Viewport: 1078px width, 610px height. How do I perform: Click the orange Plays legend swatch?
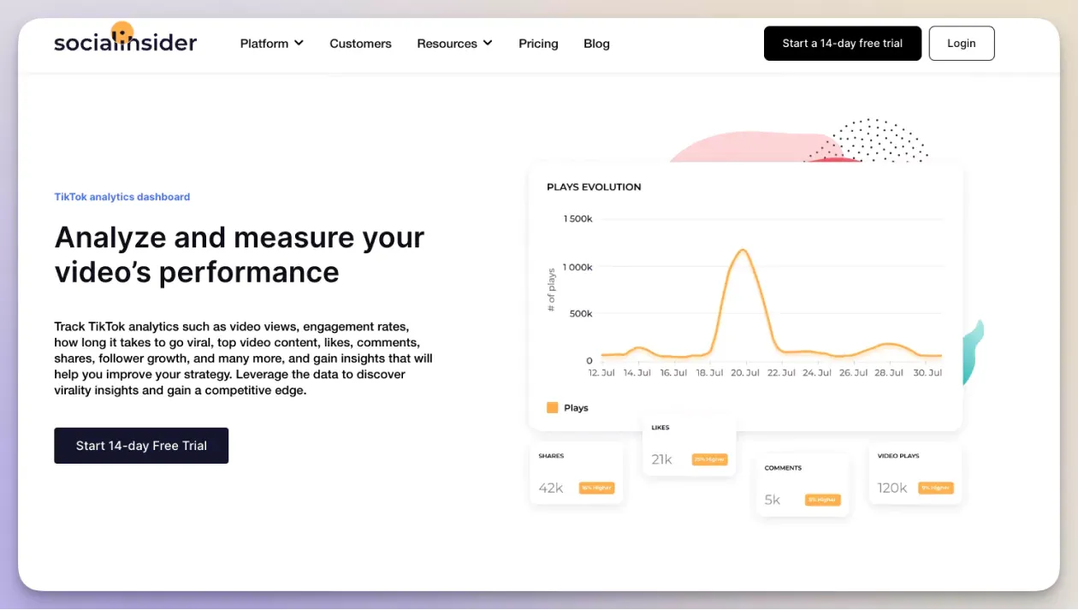(x=552, y=408)
